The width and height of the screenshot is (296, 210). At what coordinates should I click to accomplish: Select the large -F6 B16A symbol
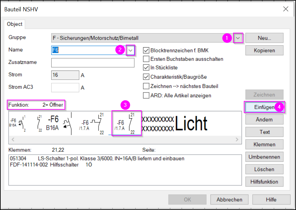point(59,123)
